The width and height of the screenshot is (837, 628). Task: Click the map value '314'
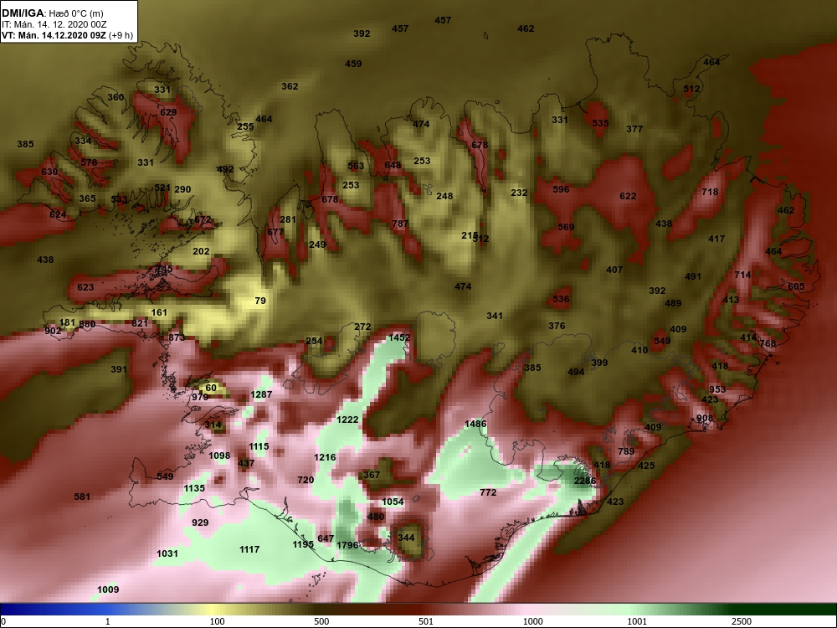pyautogui.click(x=213, y=425)
